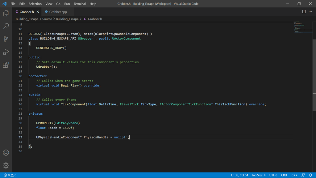
Task: Click the notifications bell icon
Action: 310,175
